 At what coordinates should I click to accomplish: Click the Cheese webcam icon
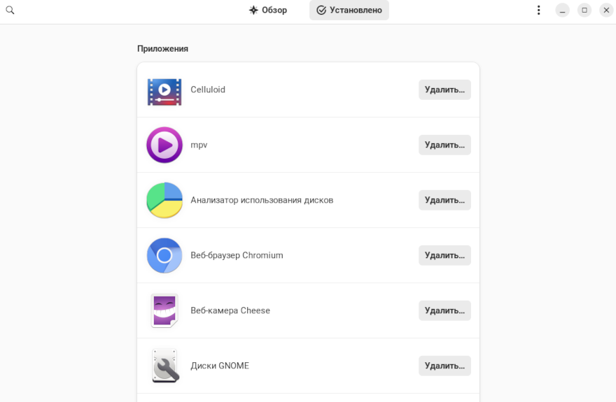[164, 311]
